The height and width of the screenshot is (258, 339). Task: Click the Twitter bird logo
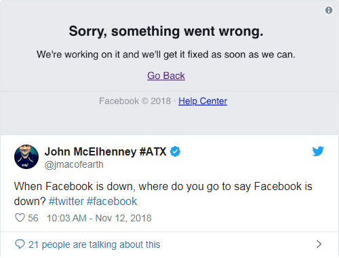click(x=318, y=151)
